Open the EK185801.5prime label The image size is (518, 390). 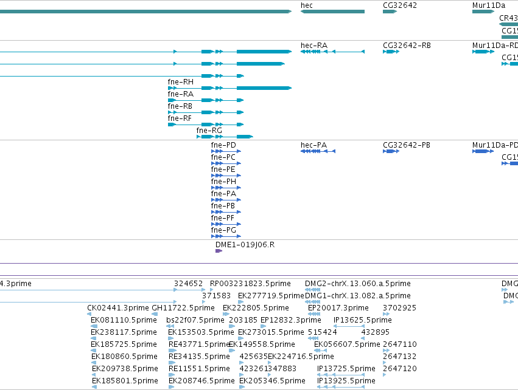125,381
